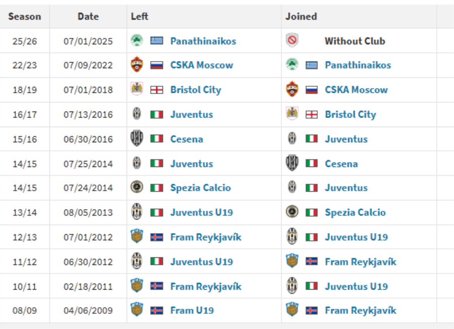Click Cesena crest in the 15/16 row
This screenshot has width=454, height=329.
point(137,138)
